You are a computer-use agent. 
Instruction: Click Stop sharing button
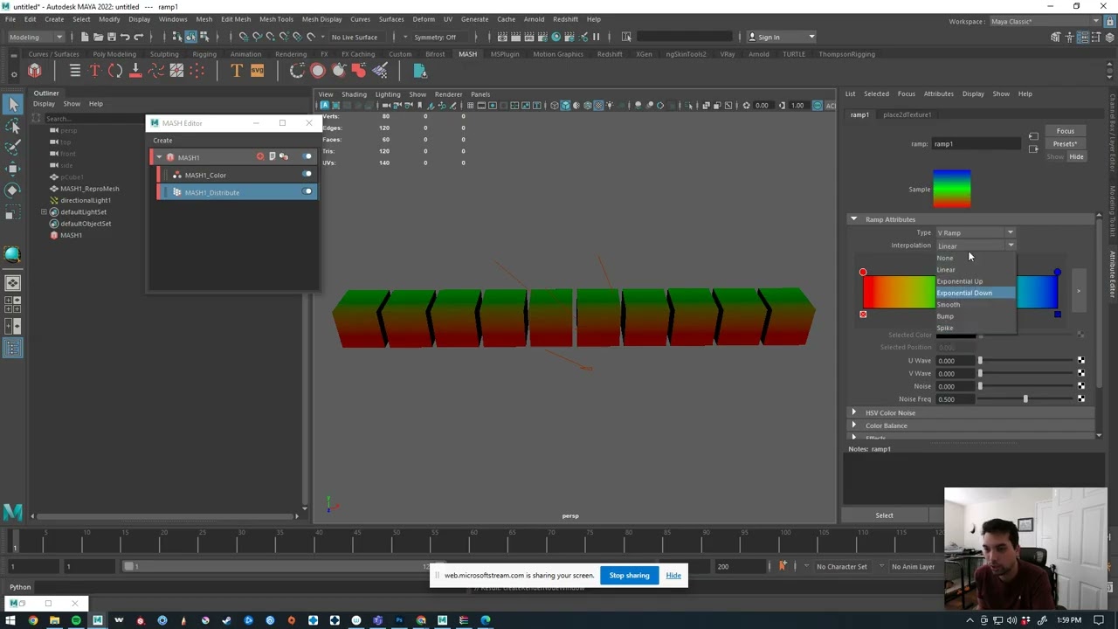click(629, 576)
